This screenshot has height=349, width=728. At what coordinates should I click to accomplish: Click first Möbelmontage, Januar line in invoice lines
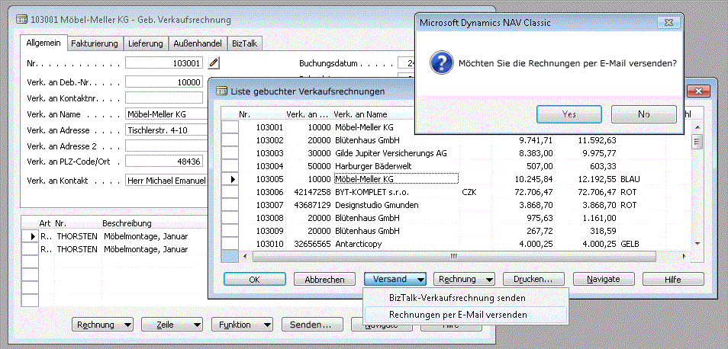[x=146, y=236]
